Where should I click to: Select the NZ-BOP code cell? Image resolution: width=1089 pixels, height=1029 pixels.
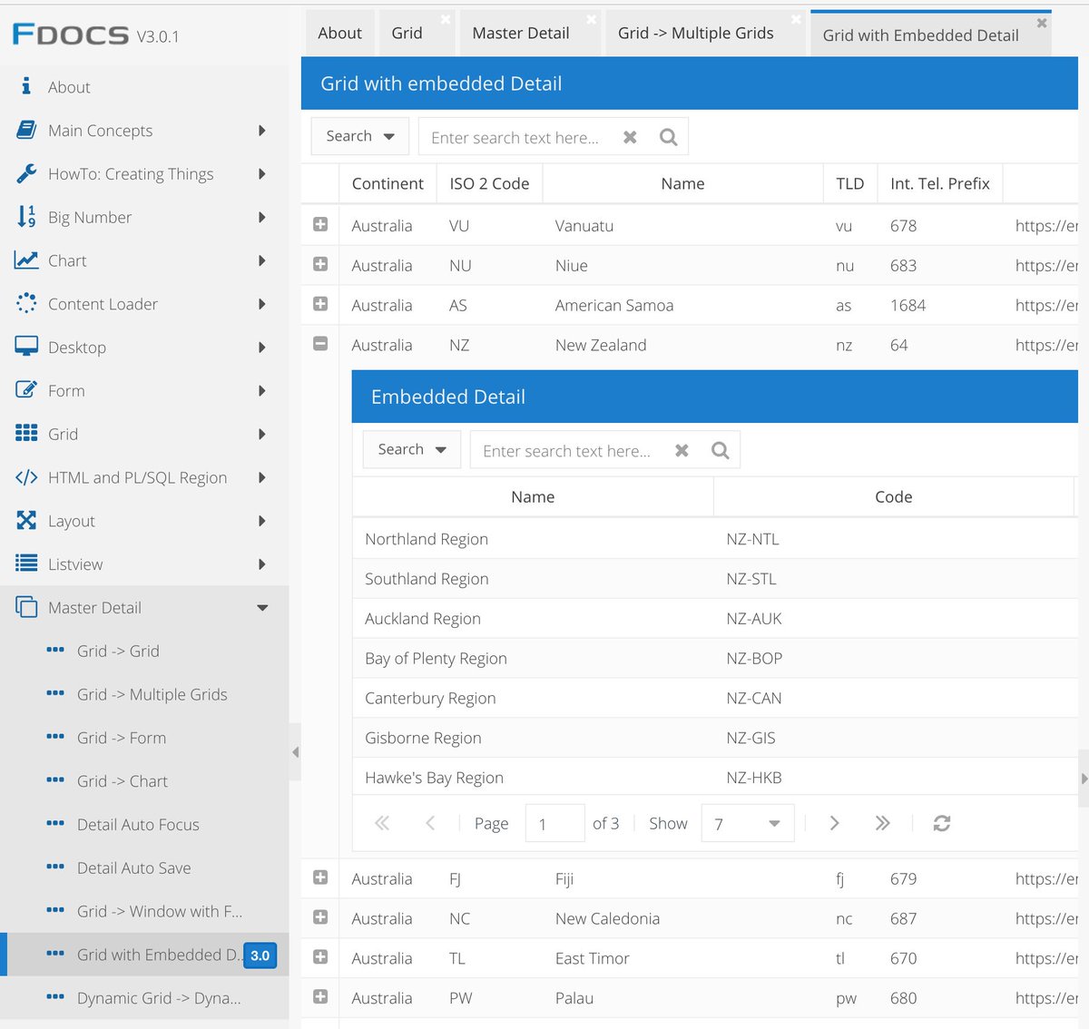tap(894, 658)
